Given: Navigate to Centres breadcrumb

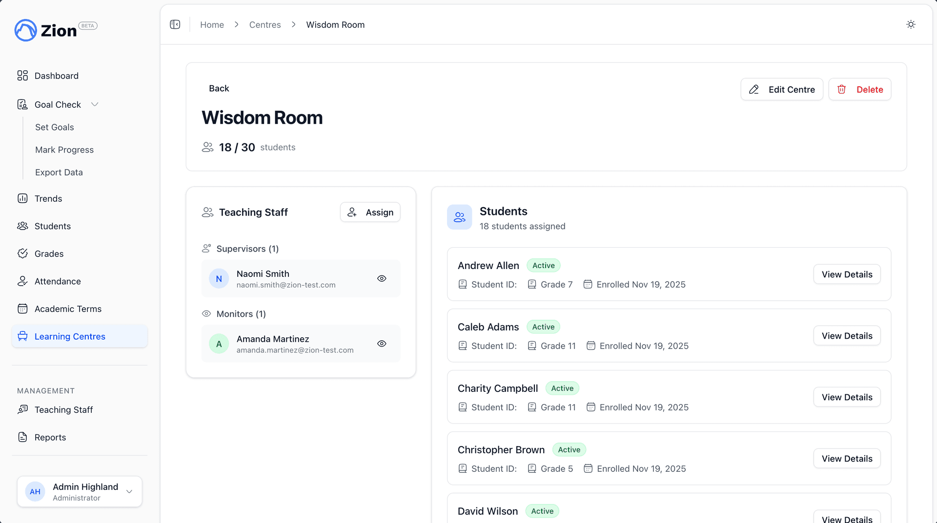Looking at the screenshot, I should point(265,24).
